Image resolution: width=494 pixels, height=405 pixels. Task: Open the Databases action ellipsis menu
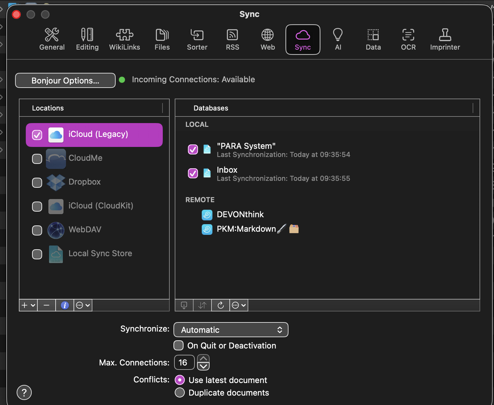tap(239, 305)
